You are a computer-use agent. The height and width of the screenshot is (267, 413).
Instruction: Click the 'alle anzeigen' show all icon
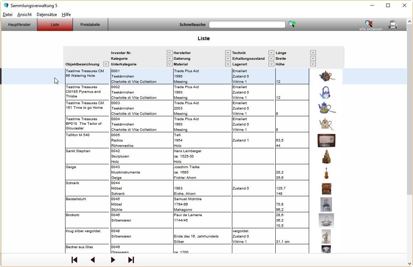369,24
